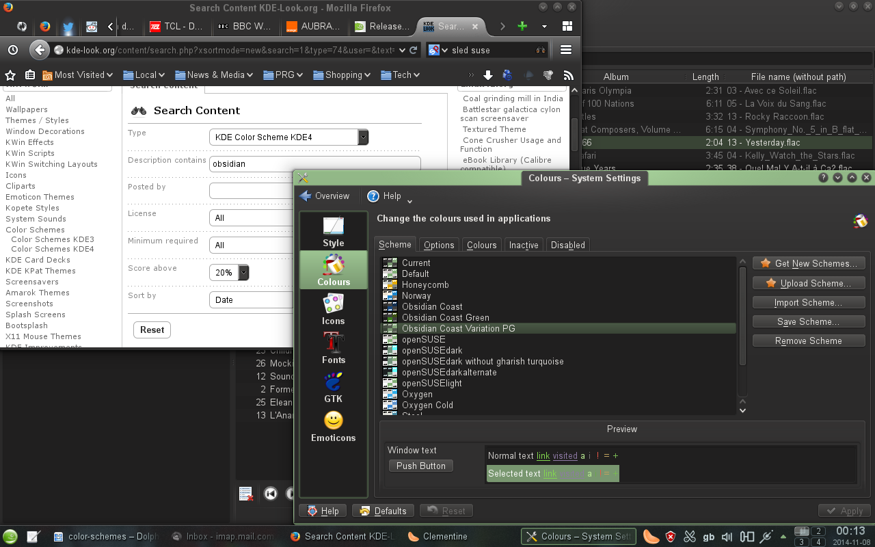The width and height of the screenshot is (875, 547).
Task: Click the RSS feed toolbar icon
Action: 568,75
